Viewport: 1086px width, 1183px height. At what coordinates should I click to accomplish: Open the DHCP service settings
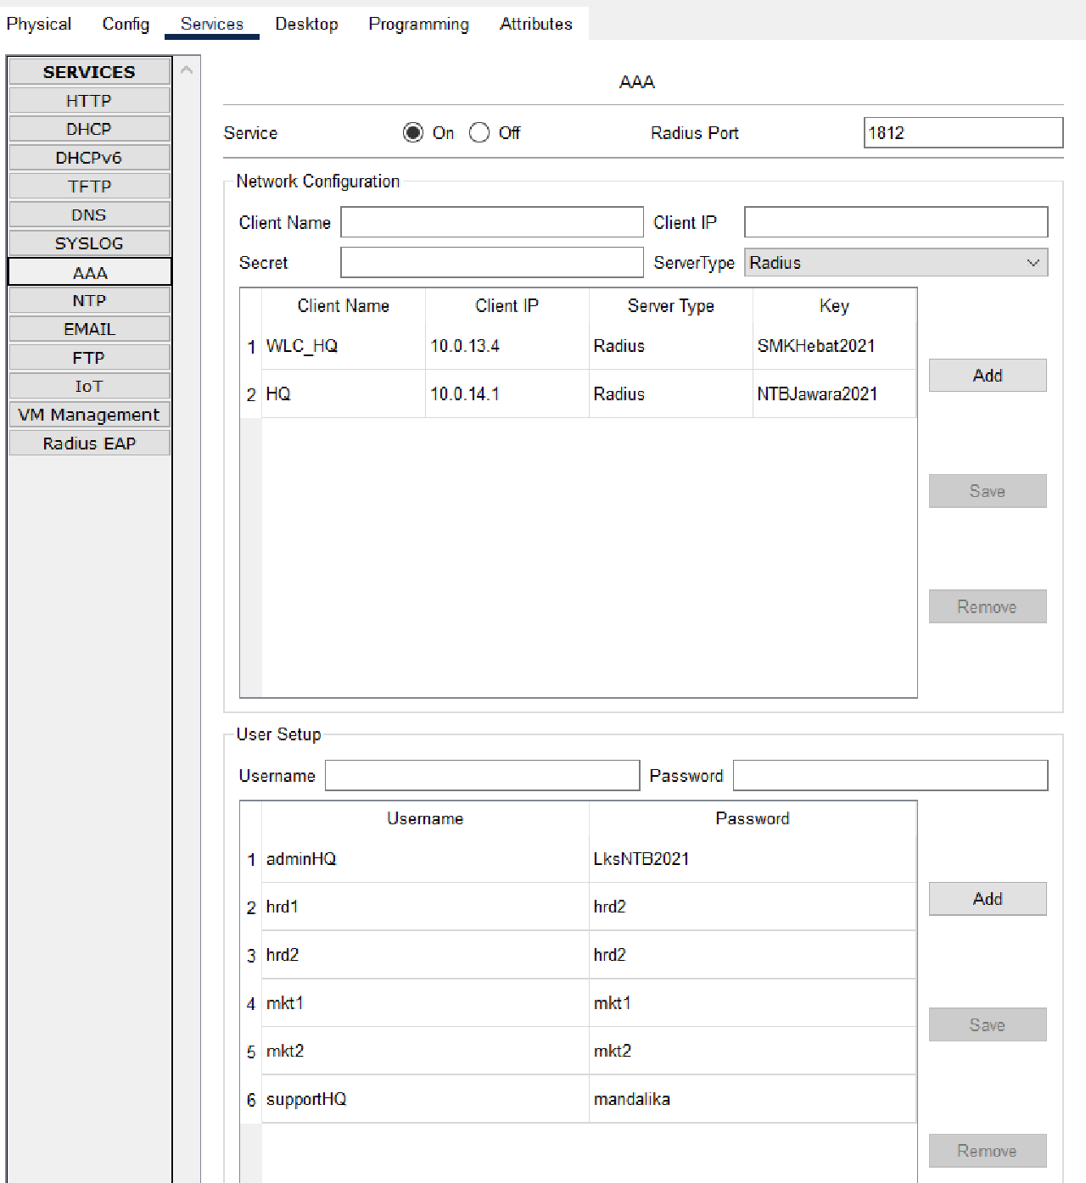coord(88,129)
